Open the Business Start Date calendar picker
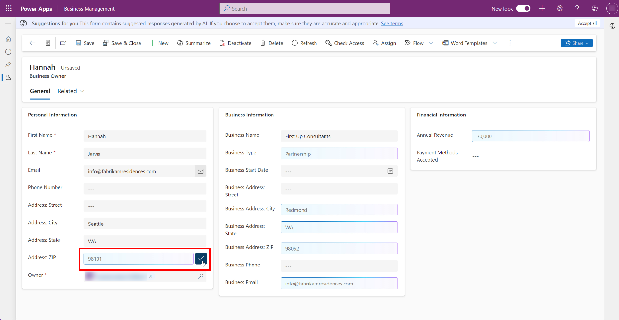 click(x=390, y=171)
